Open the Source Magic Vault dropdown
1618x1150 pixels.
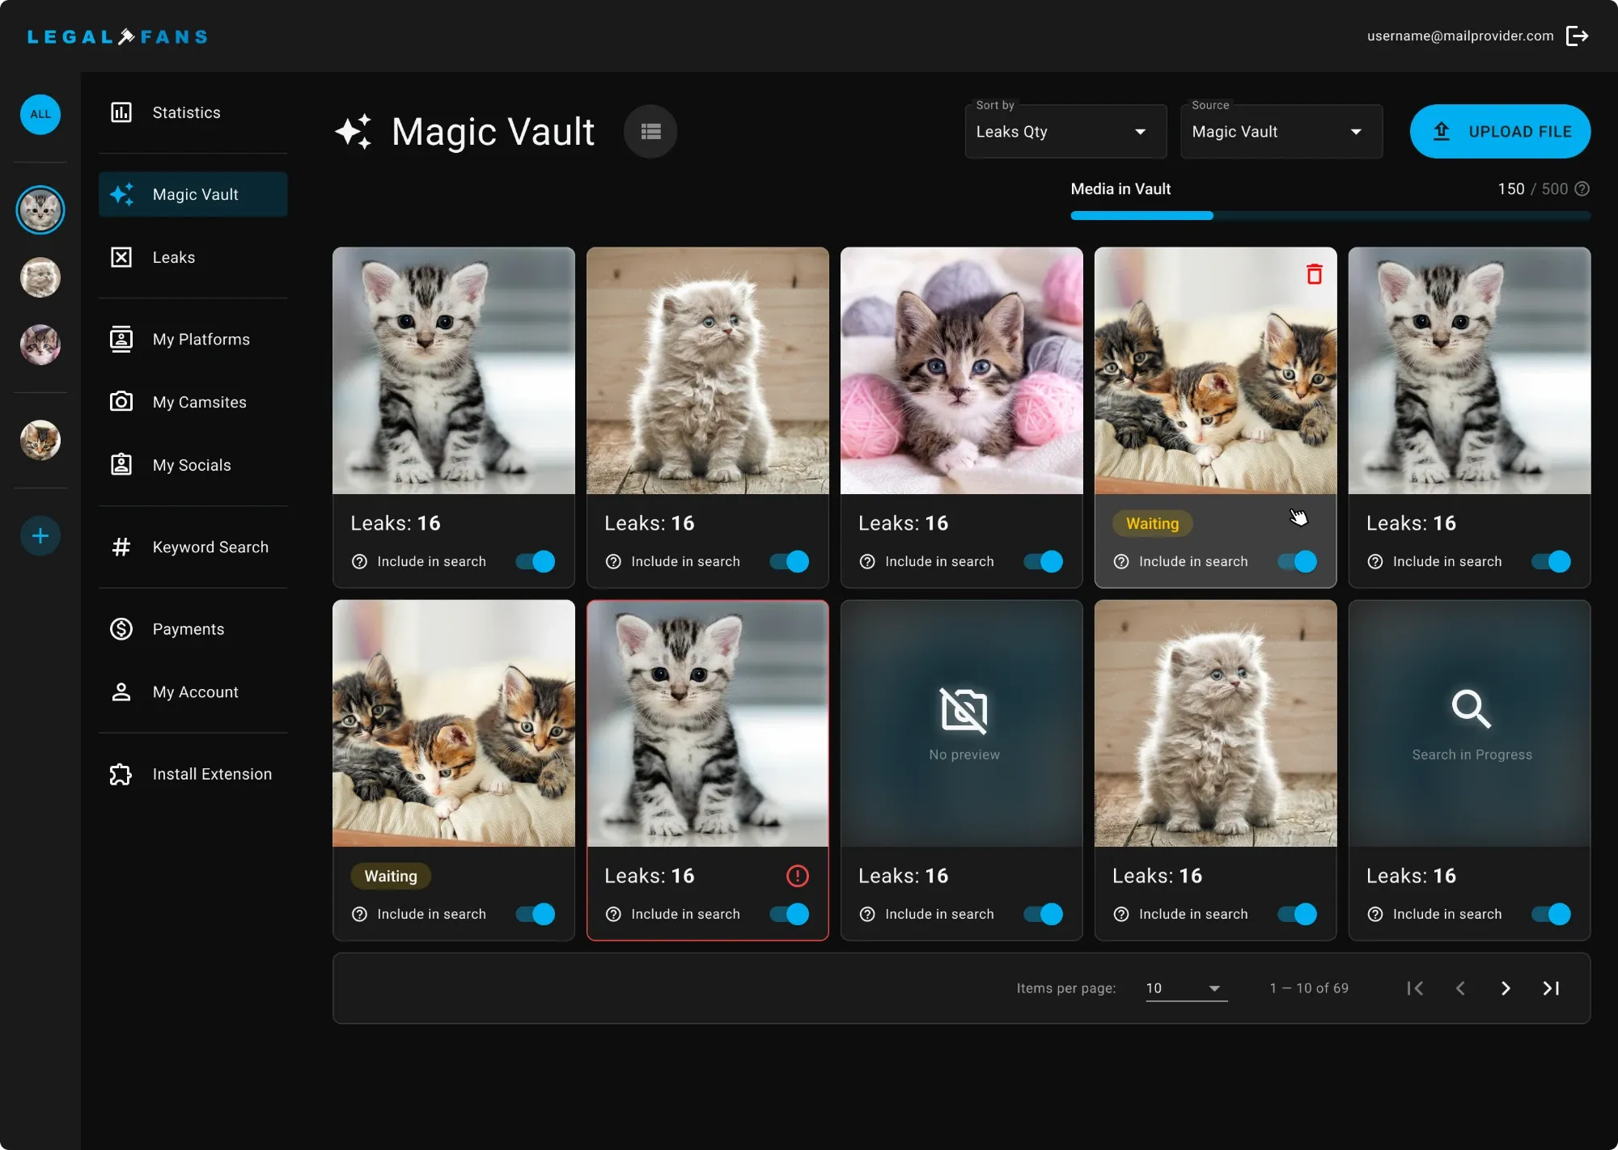[1281, 131]
